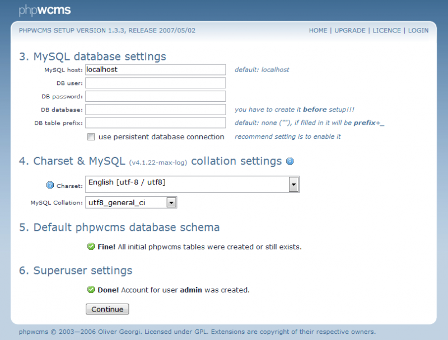Open the UPGRADE navigation link

pos(350,31)
